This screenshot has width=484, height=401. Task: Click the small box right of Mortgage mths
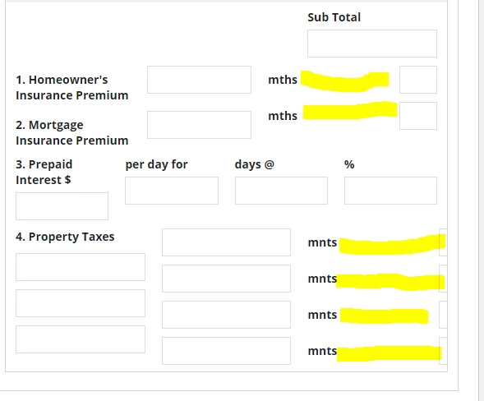(418, 116)
